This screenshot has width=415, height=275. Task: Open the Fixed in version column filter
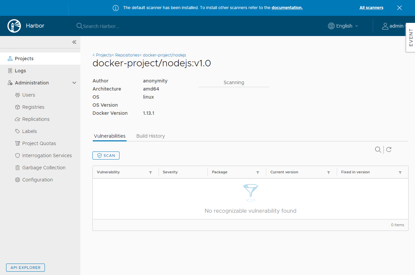pyautogui.click(x=400, y=172)
